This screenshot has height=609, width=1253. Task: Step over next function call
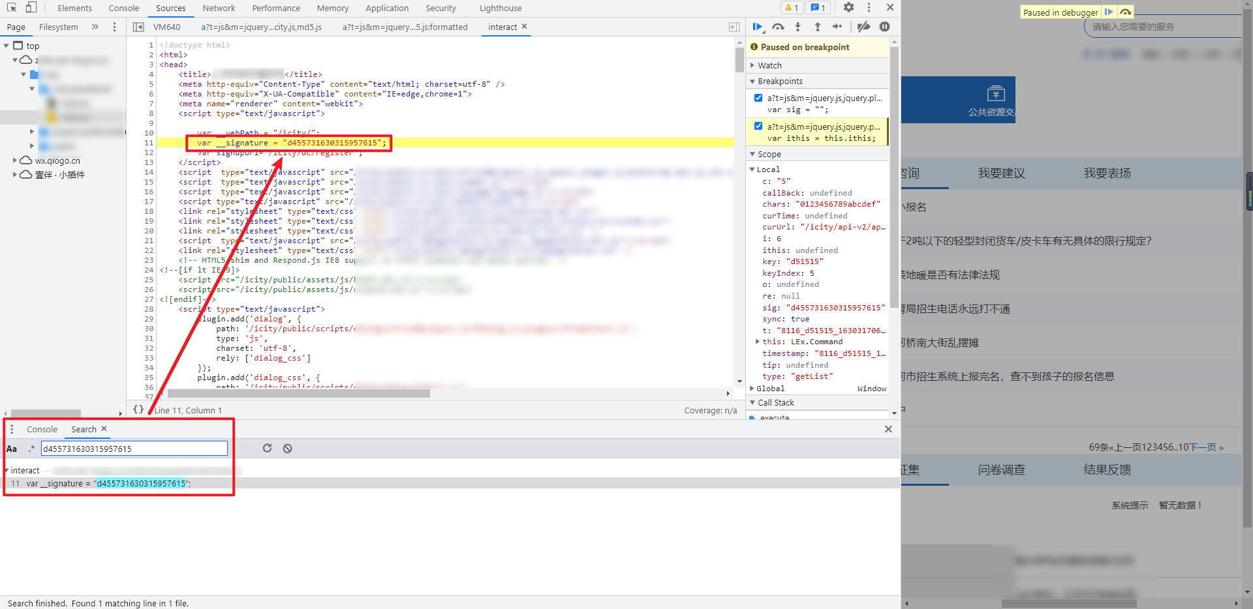point(778,27)
